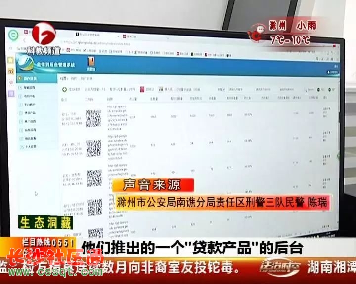
Task: Click the import icon beside red toolbar icon
Action: 161,89
